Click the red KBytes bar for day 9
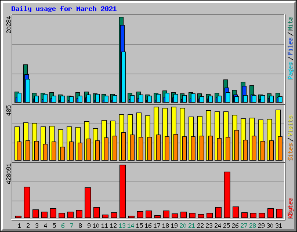297x232 pixels. (x=88, y=203)
